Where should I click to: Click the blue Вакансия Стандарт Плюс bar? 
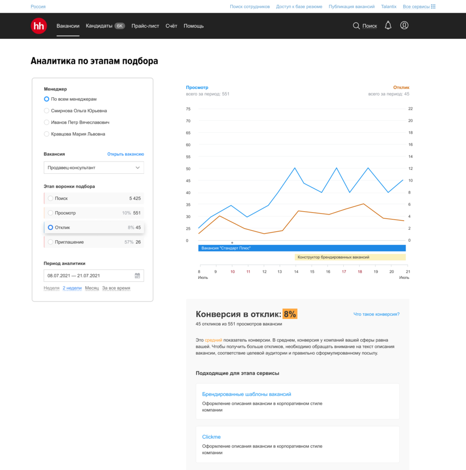click(302, 248)
